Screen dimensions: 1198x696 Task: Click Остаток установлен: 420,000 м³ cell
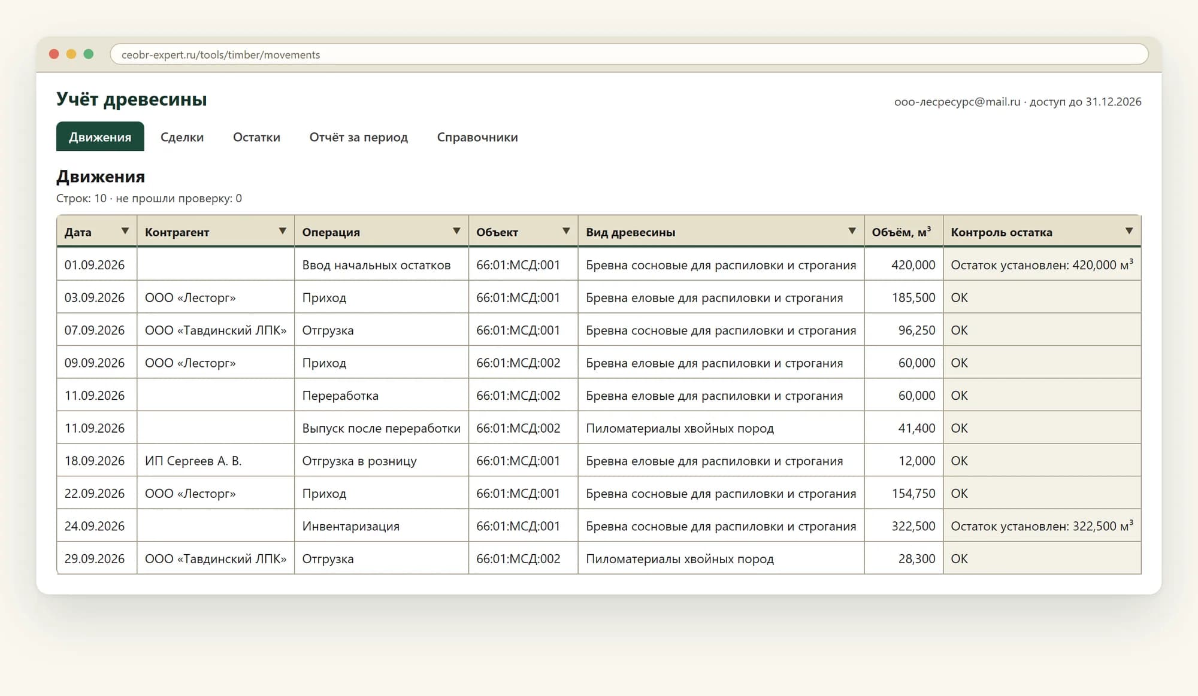pyautogui.click(x=1042, y=265)
